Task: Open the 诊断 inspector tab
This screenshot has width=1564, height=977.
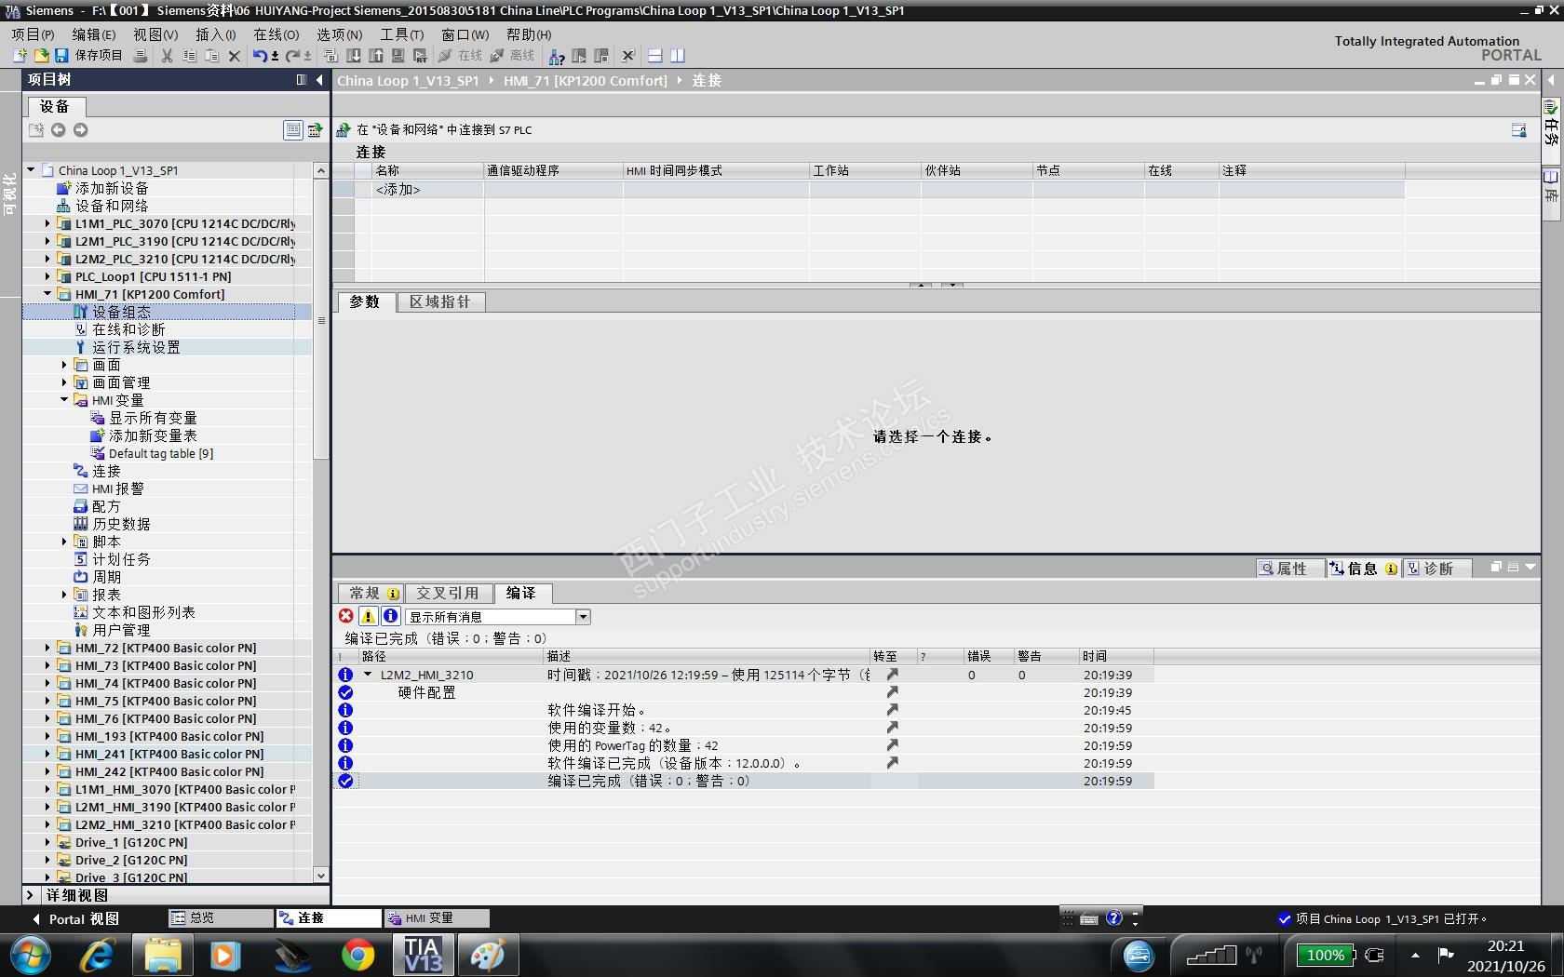Action: point(1436,569)
